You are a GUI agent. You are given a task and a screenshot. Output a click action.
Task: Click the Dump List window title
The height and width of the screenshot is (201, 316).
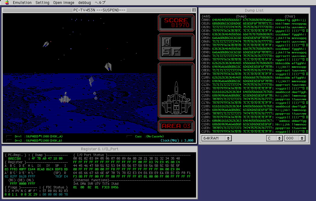pyautogui.click(x=254, y=10)
